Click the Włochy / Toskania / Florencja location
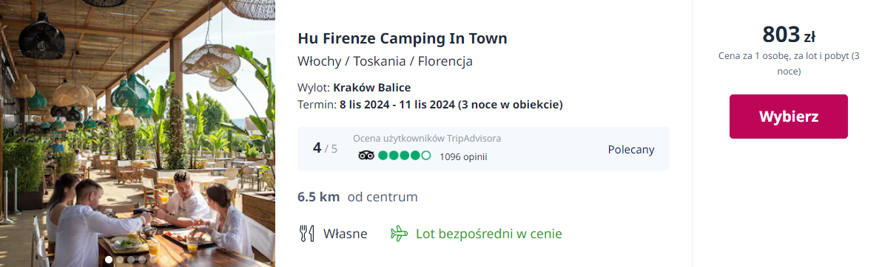882x267 pixels. click(x=385, y=61)
